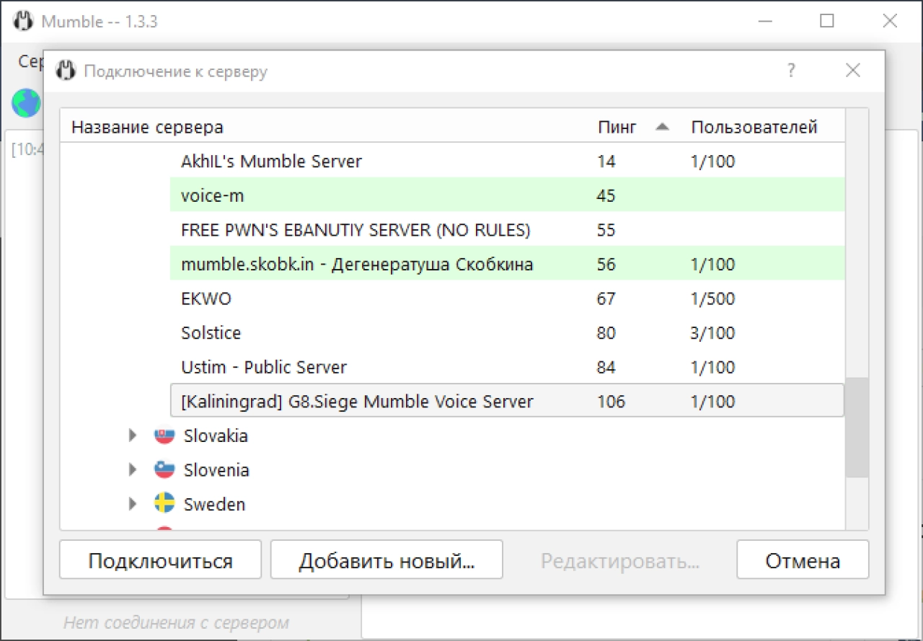Click the Отмена button

[x=803, y=560]
